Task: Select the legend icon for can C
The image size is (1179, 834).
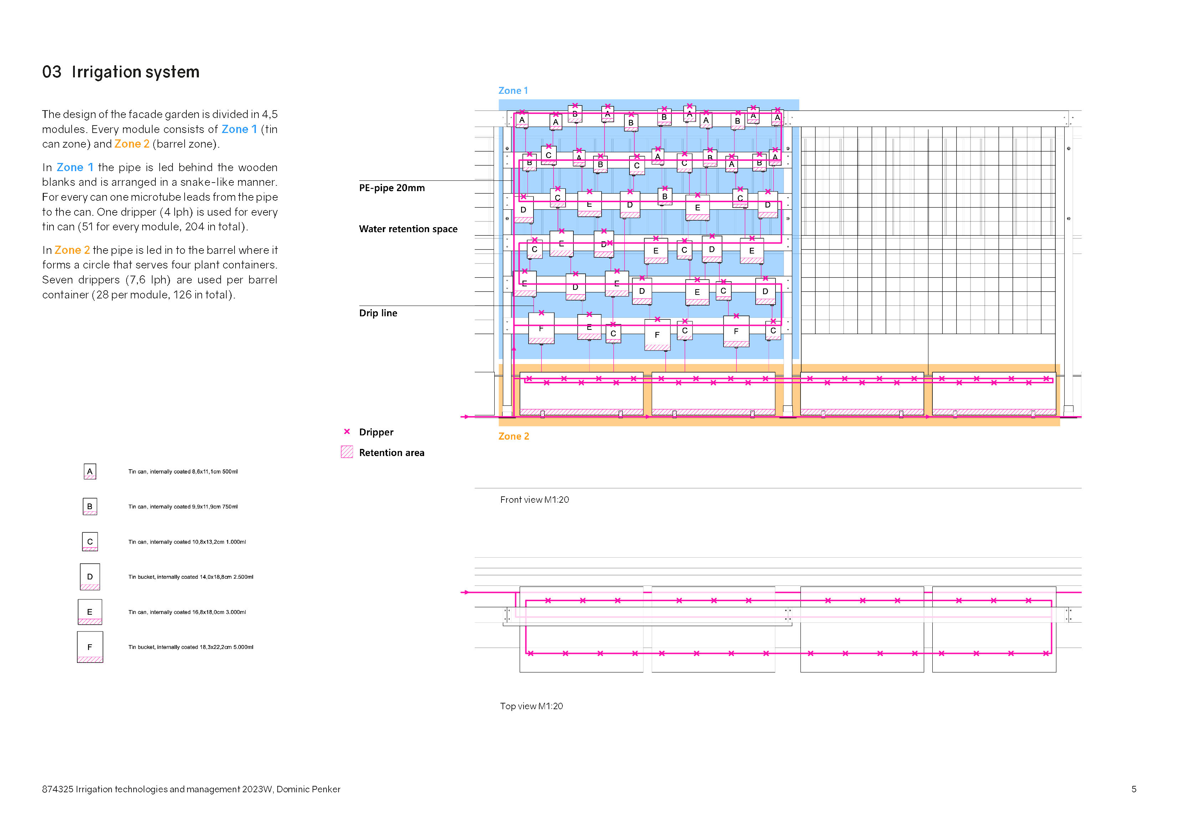Action: click(x=90, y=542)
